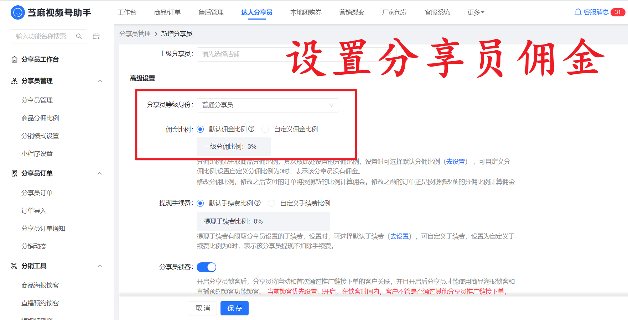Open the 上级分享员 selection field
This screenshot has height=320, width=628.
point(296,54)
